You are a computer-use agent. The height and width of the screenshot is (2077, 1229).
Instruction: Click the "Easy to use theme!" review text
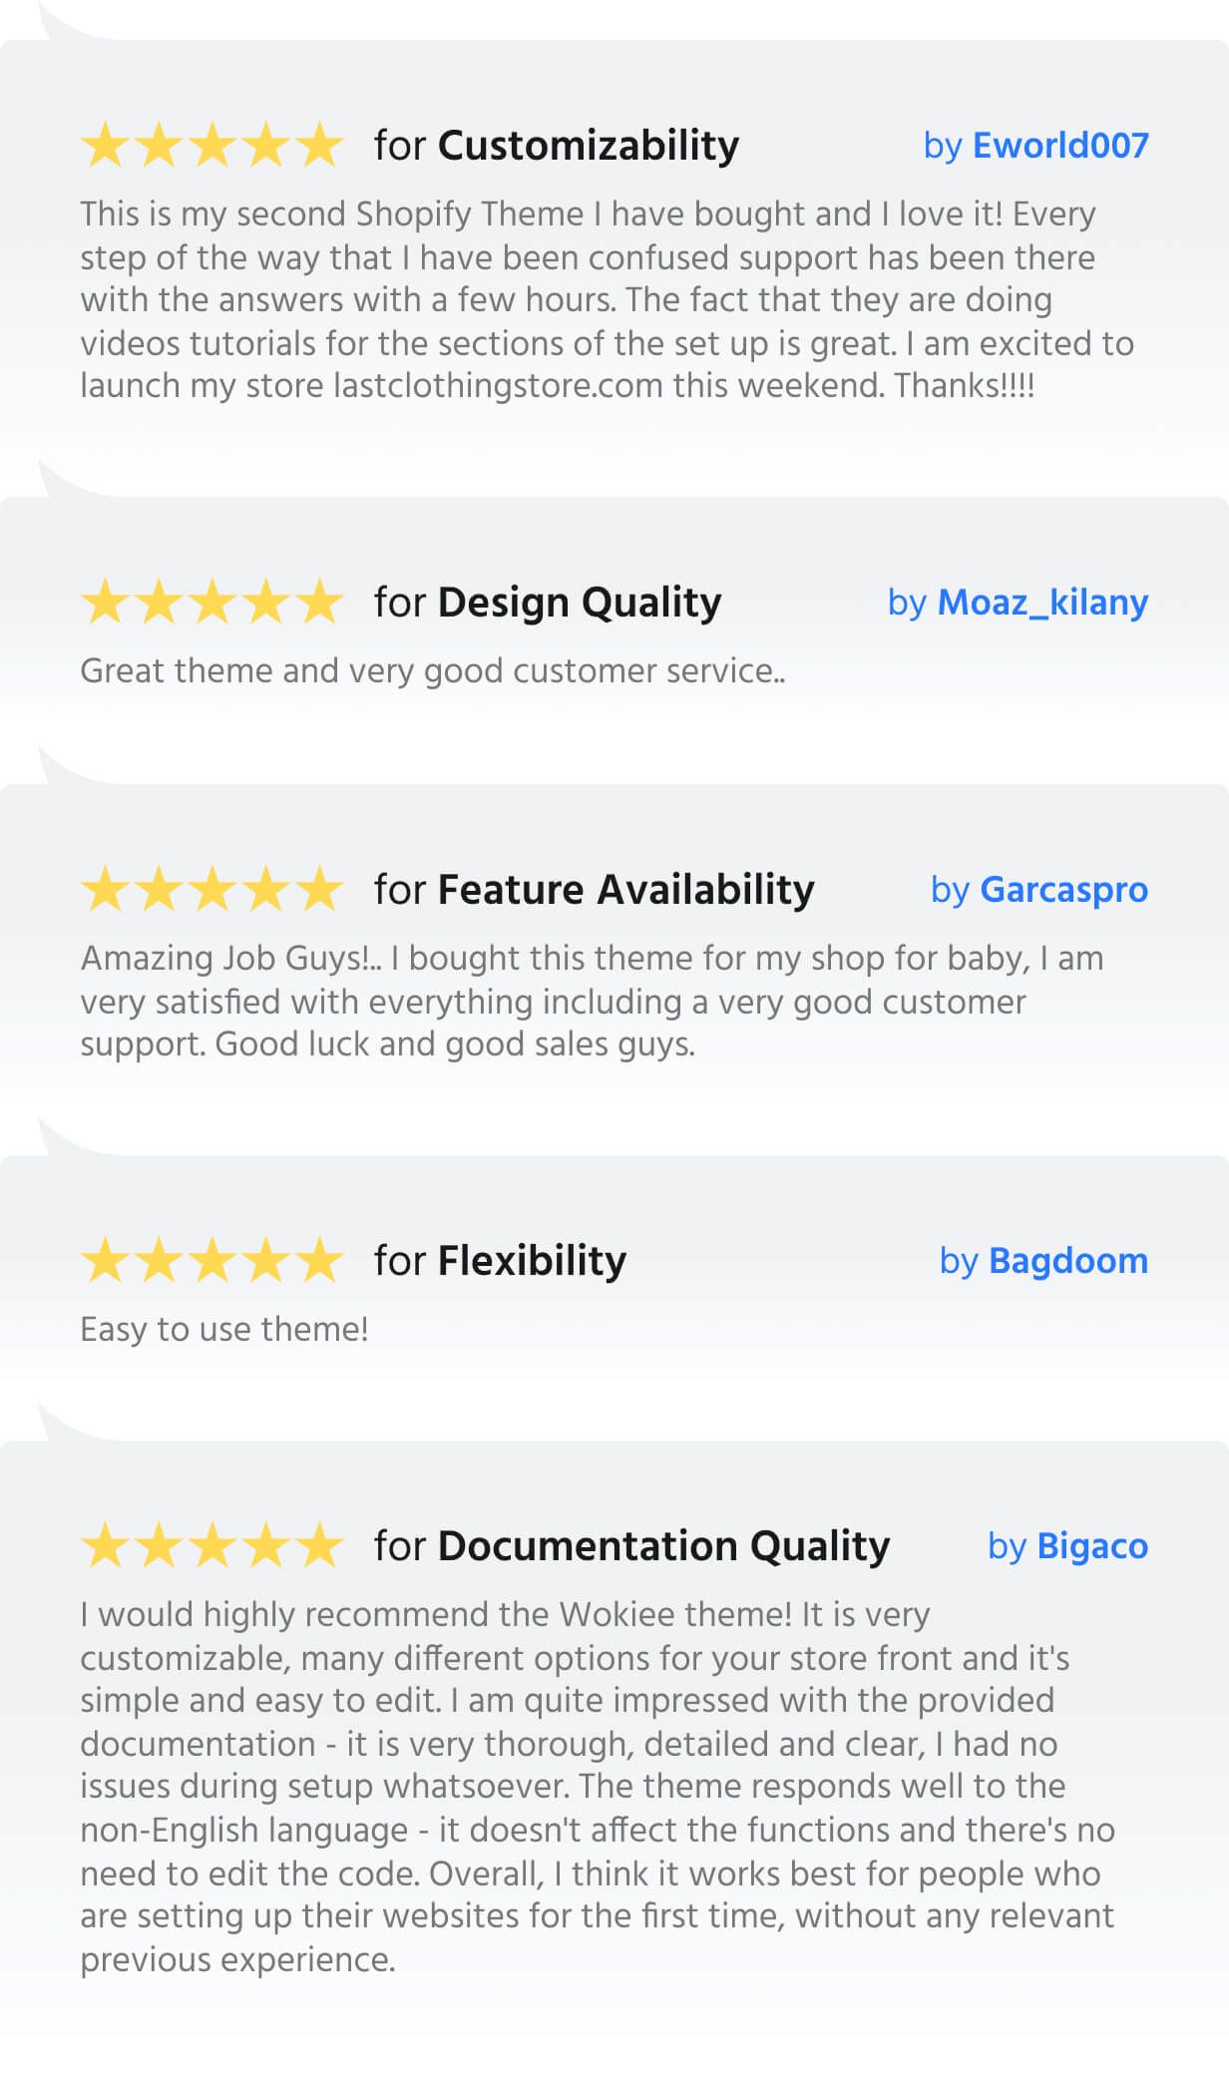[x=224, y=1329]
